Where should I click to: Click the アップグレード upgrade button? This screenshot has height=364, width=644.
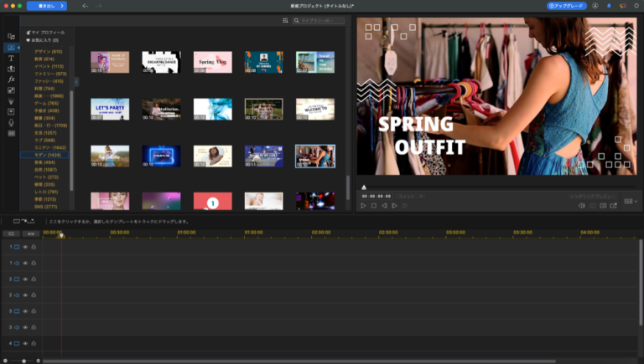567,6
